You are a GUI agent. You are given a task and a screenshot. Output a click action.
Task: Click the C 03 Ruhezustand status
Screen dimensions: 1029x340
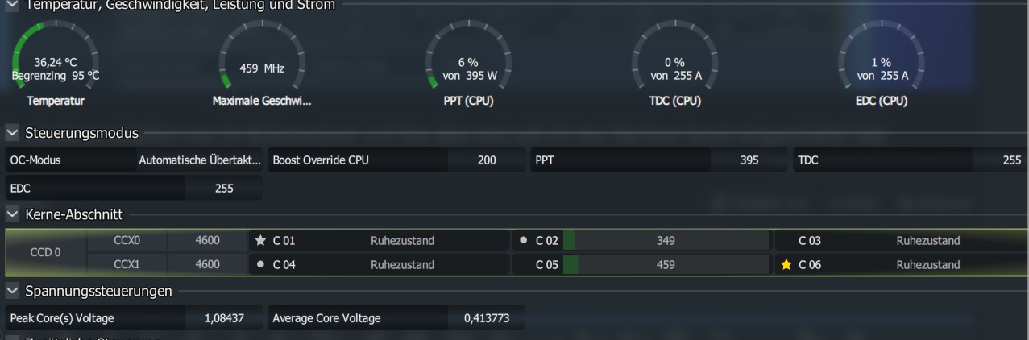pyautogui.click(x=927, y=240)
